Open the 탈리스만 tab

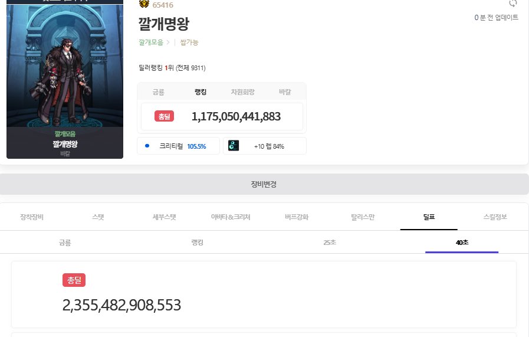(x=363, y=217)
